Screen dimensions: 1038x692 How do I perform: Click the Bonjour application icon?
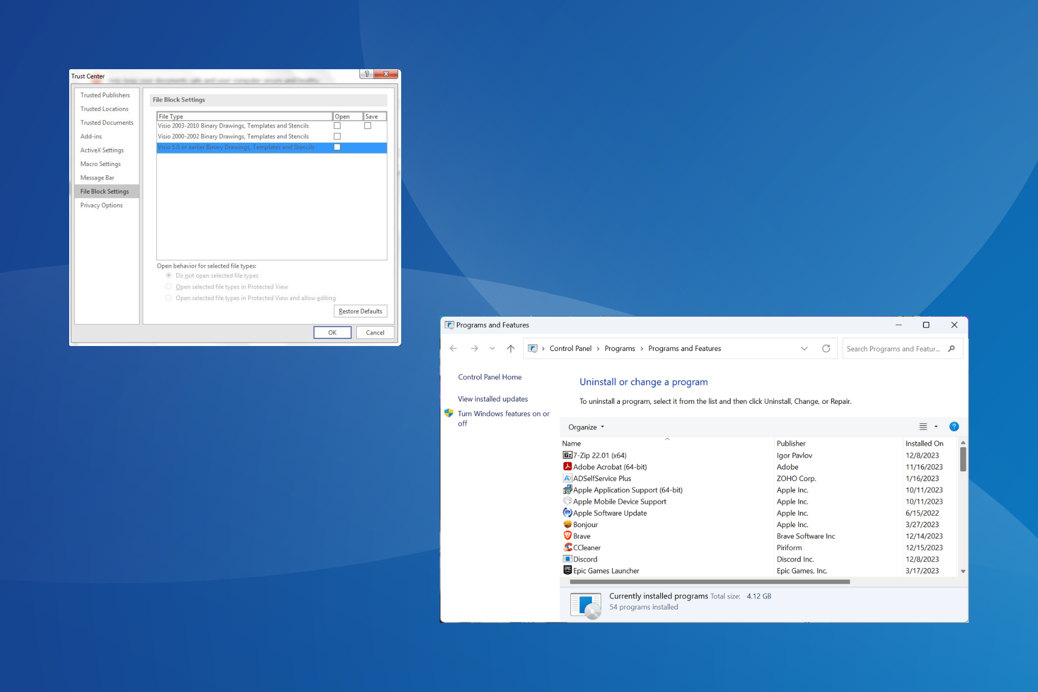(567, 524)
